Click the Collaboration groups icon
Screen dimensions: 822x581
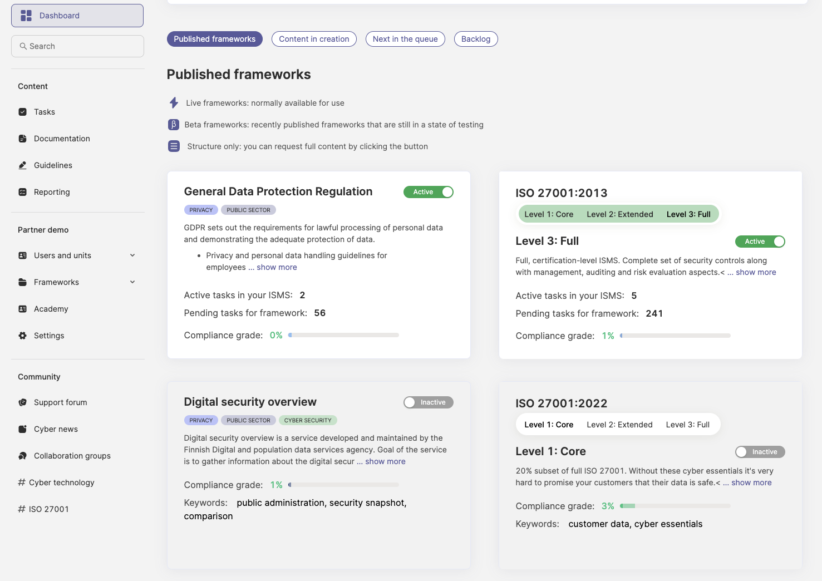[x=23, y=456]
